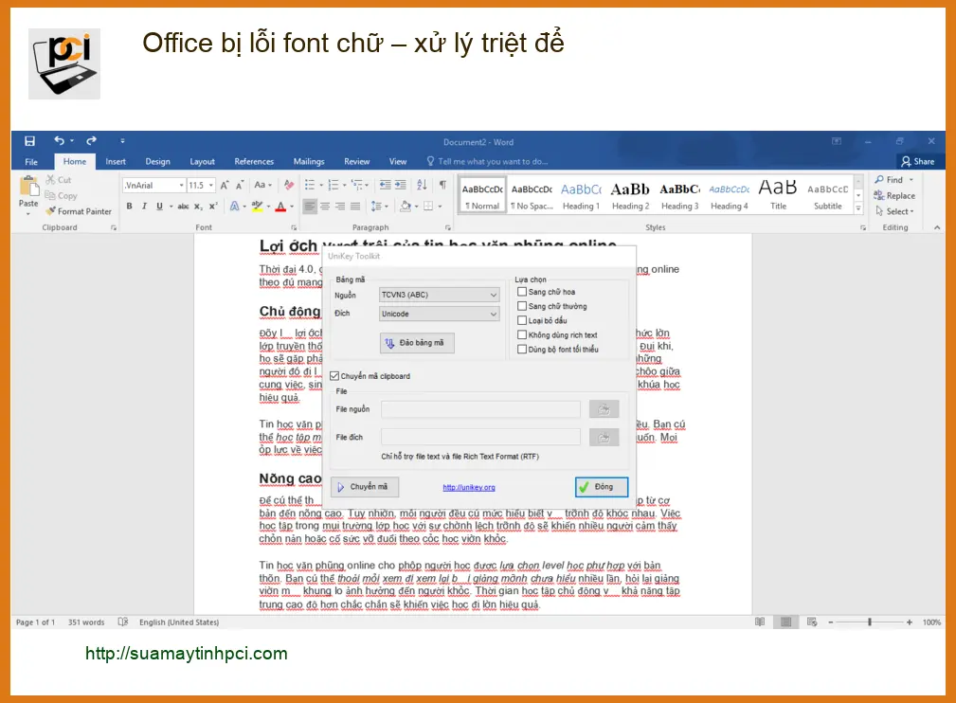Image resolution: width=956 pixels, height=703 pixels.
Task: Toggle Bold formatting
Action: 129,207
